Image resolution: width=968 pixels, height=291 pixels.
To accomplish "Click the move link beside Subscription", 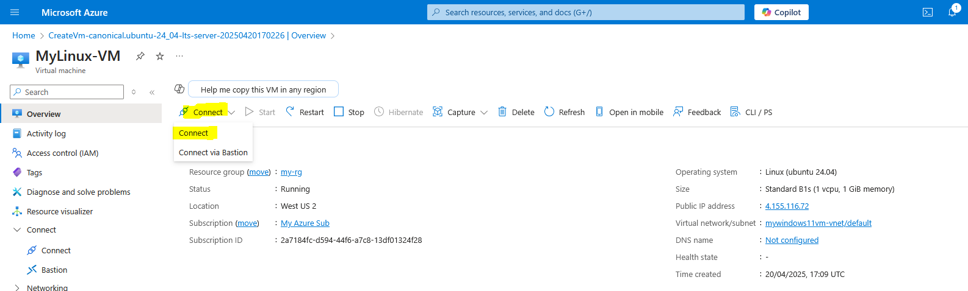I will tap(247, 223).
